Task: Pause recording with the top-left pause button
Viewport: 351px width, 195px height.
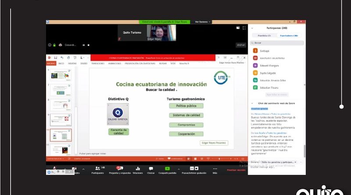Action: [x=84, y=45]
